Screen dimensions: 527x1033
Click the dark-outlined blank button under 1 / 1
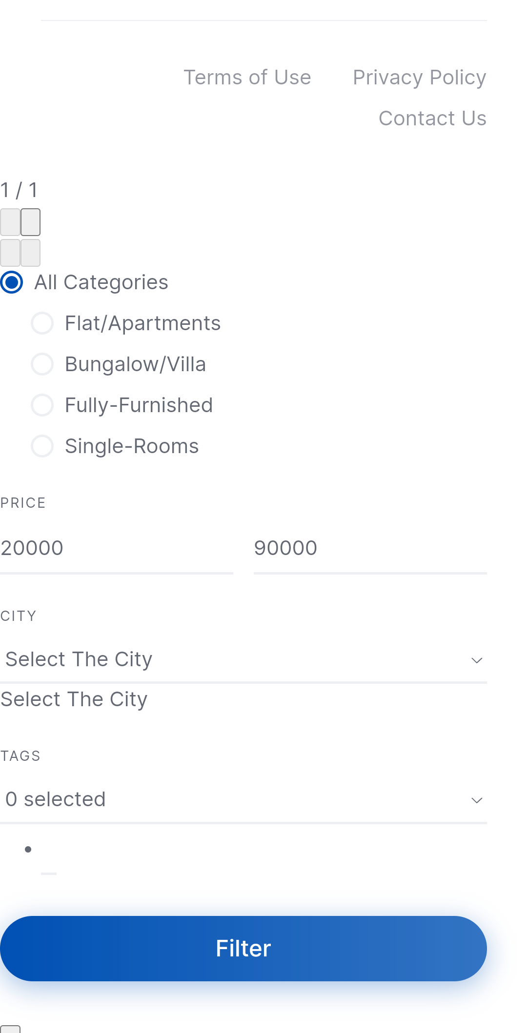[x=30, y=222]
